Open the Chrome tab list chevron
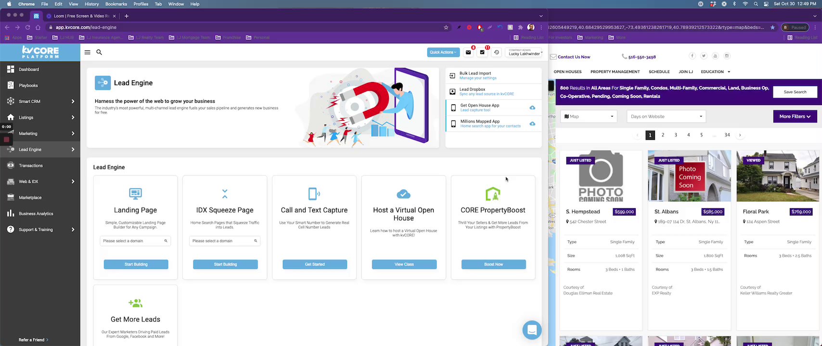The image size is (822, 346). tap(541, 16)
